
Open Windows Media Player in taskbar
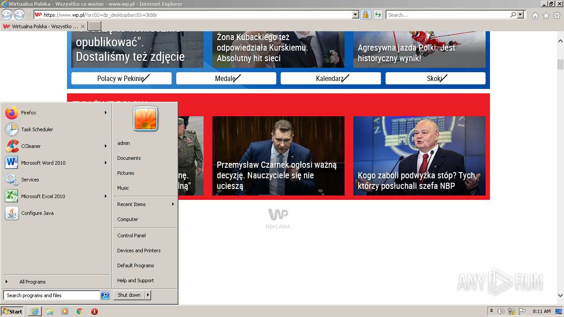pyautogui.click(x=65, y=311)
